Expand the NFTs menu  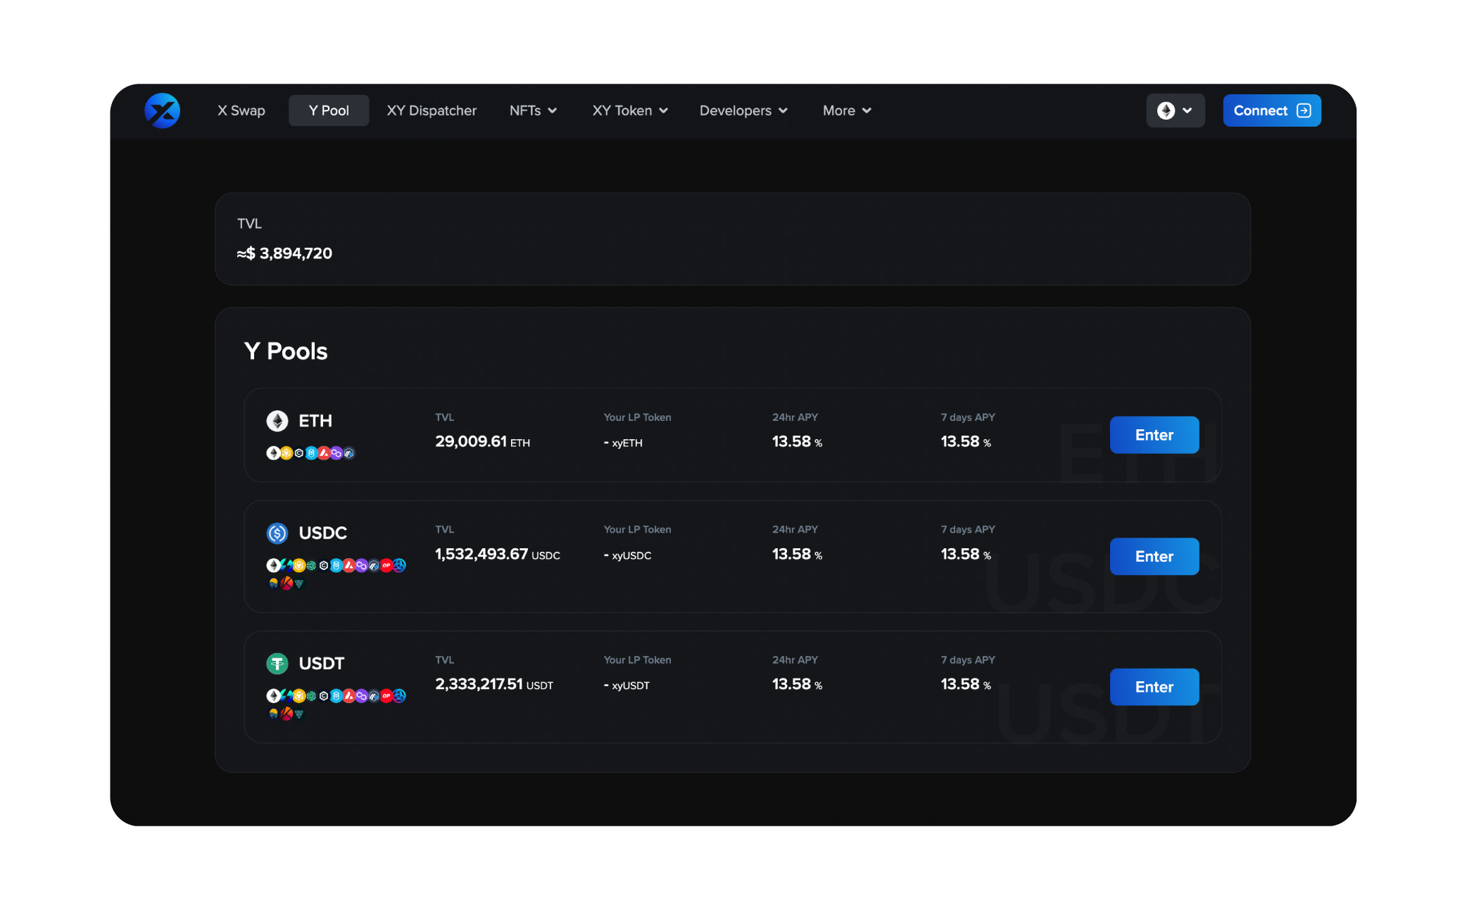[533, 110]
